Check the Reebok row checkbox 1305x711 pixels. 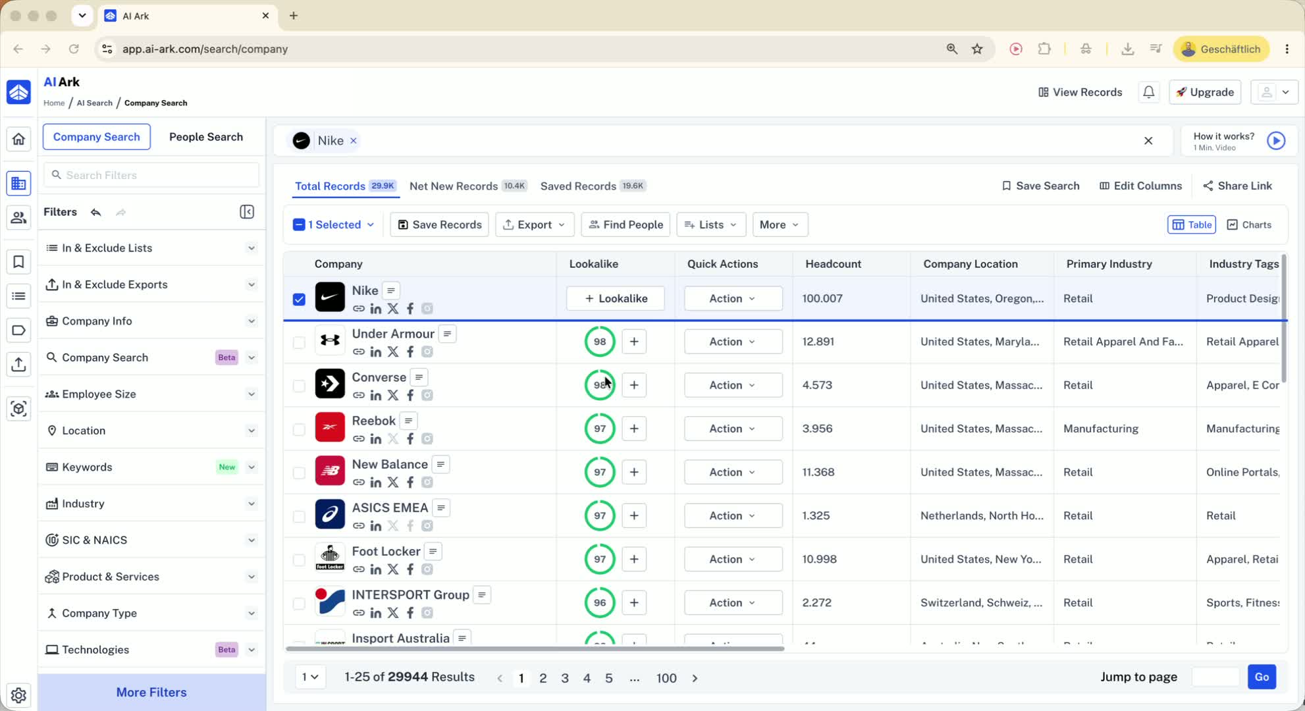click(299, 429)
